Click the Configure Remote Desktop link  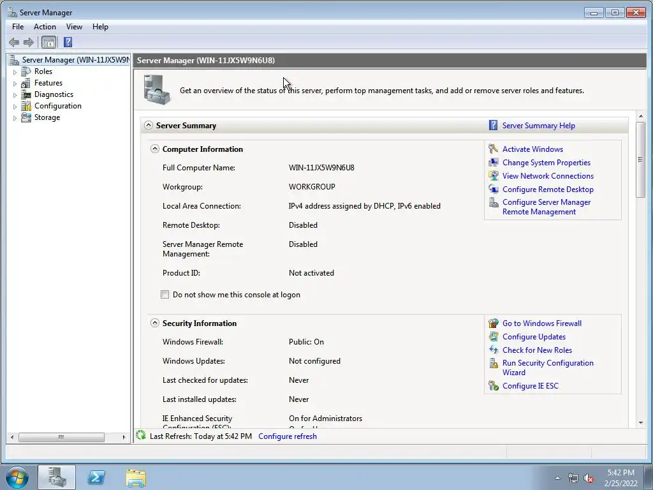(548, 189)
